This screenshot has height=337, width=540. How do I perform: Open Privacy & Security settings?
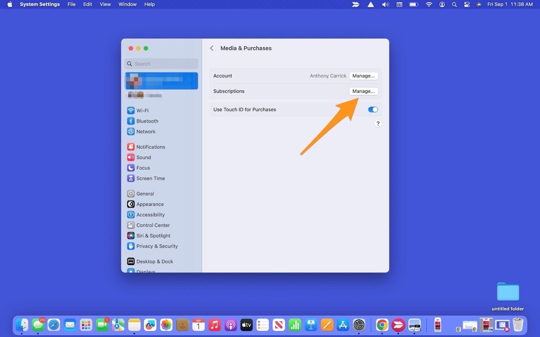coord(157,246)
